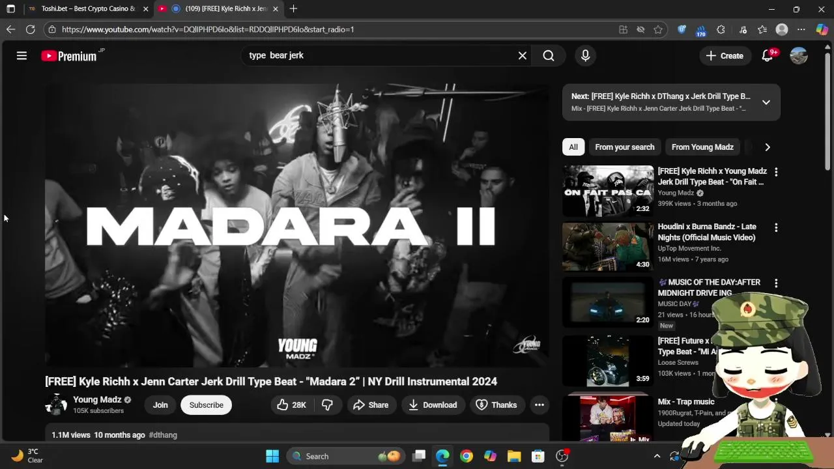Show more filter chips arrow
The height and width of the screenshot is (469, 834).
click(768, 147)
